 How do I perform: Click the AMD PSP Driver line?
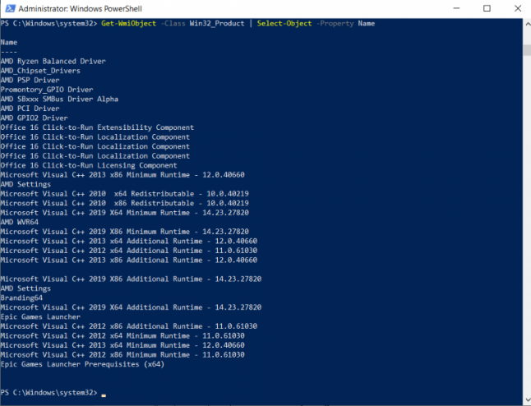click(x=30, y=81)
